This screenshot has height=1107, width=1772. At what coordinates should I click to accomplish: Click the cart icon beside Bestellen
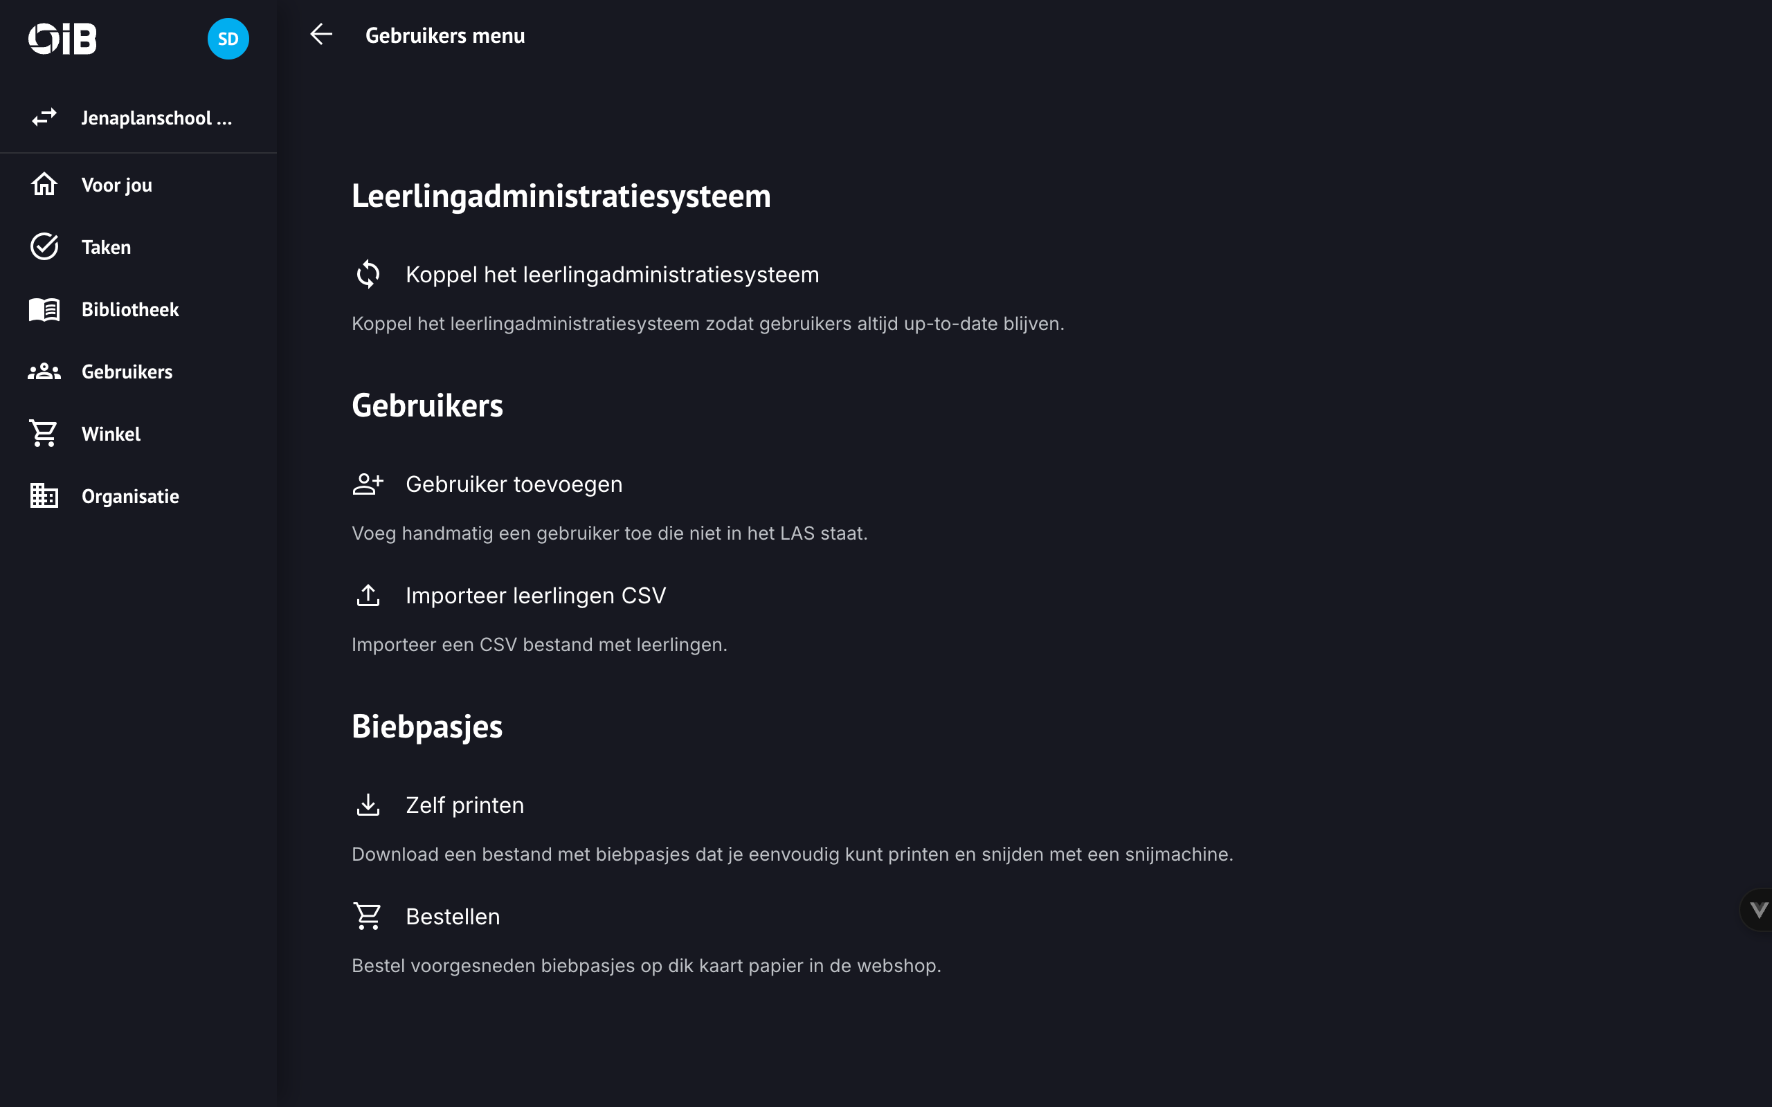point(368,916)
